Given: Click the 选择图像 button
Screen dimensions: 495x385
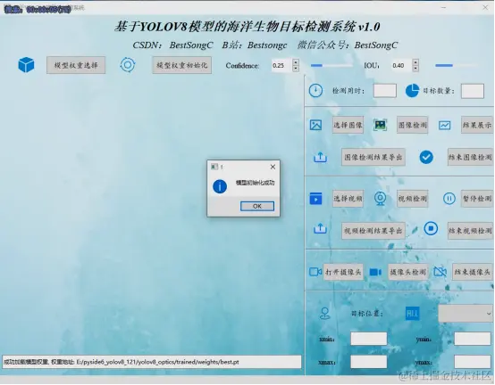Looking at the screenshot, I should pyautogui.click(x=348, y=125).
